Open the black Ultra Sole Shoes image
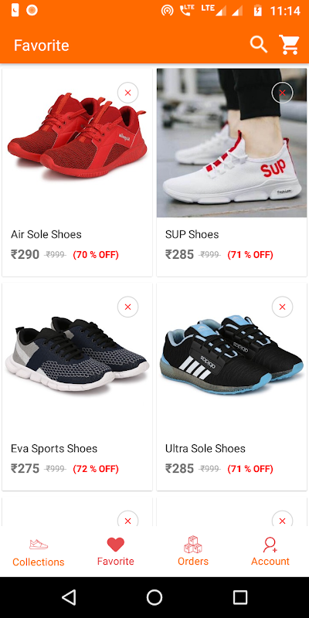The height and width of the screenshot is (618, 309). 232,355
